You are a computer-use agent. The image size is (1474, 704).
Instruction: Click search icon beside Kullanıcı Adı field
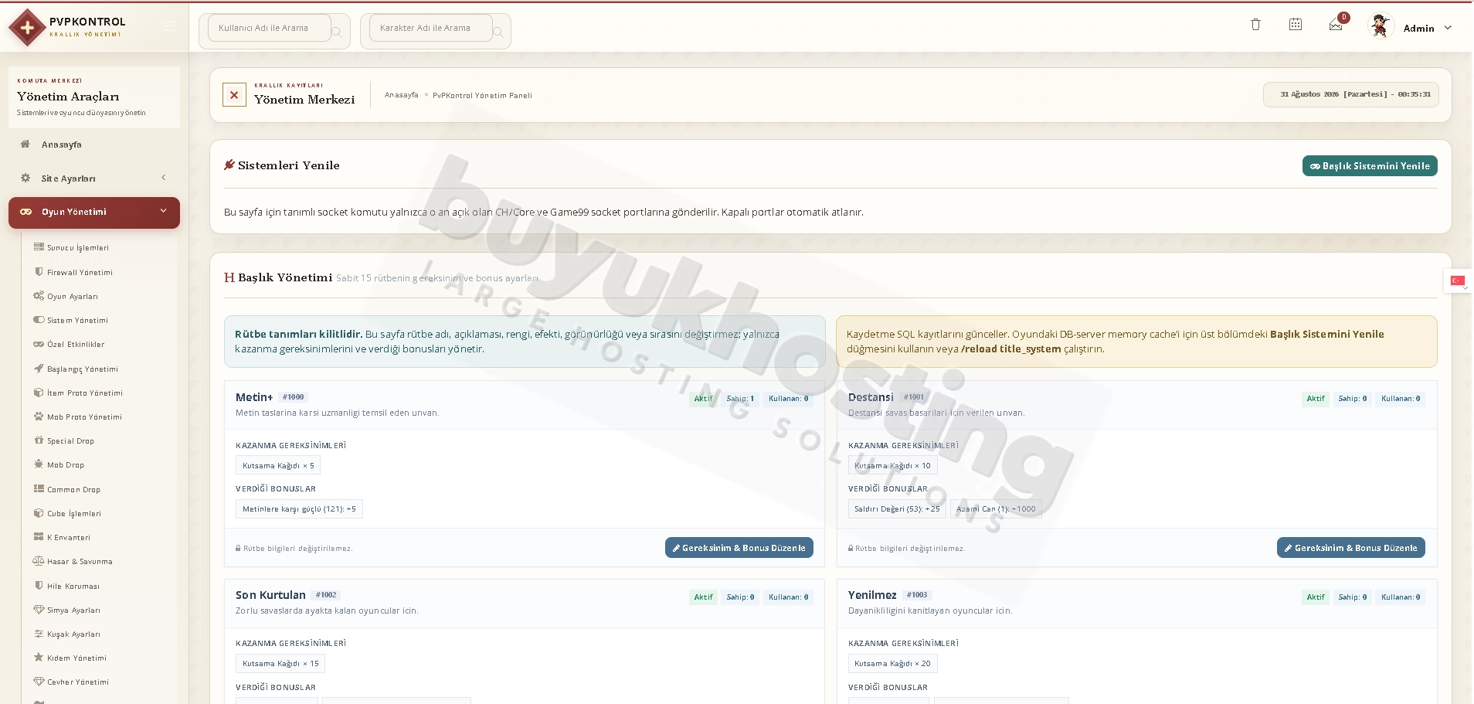click(x=337, y=32)
